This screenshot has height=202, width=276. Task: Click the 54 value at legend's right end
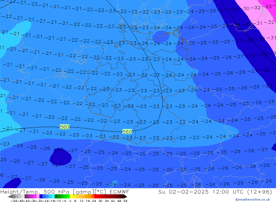125,201
